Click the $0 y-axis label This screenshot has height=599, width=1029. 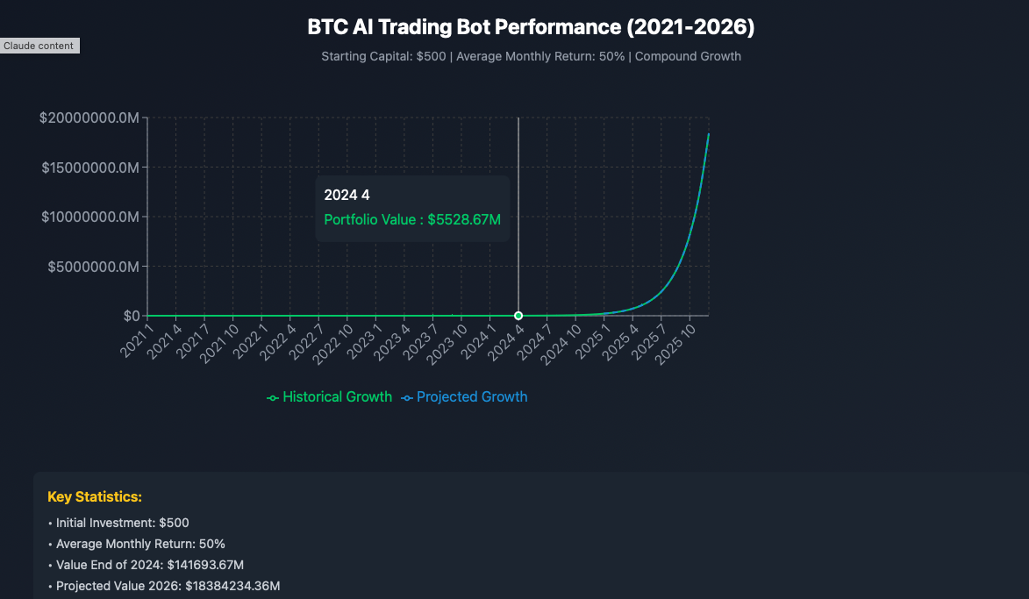[x=131, y=316]
